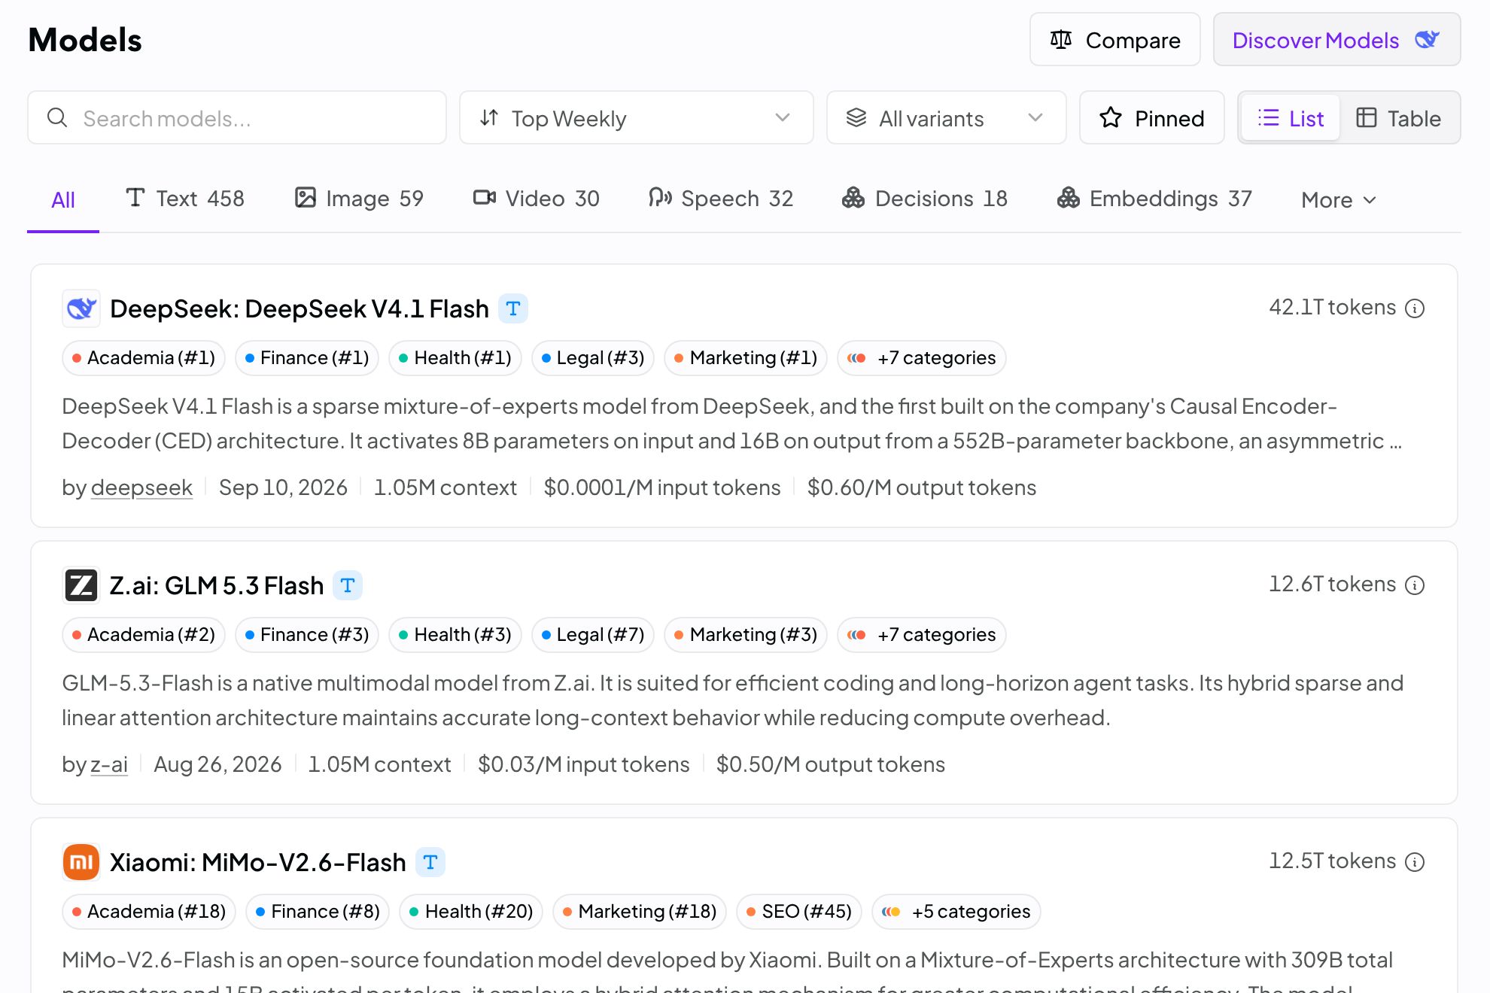This screenshot has width=1490, height=993.
Task: Click the '$0.03/M input tokens' text
Action: (x=583, y=764)
